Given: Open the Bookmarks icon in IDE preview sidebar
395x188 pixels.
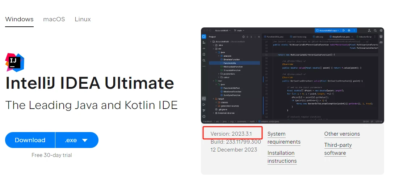Looking at the screenshot, I should (x=204, y=54).
